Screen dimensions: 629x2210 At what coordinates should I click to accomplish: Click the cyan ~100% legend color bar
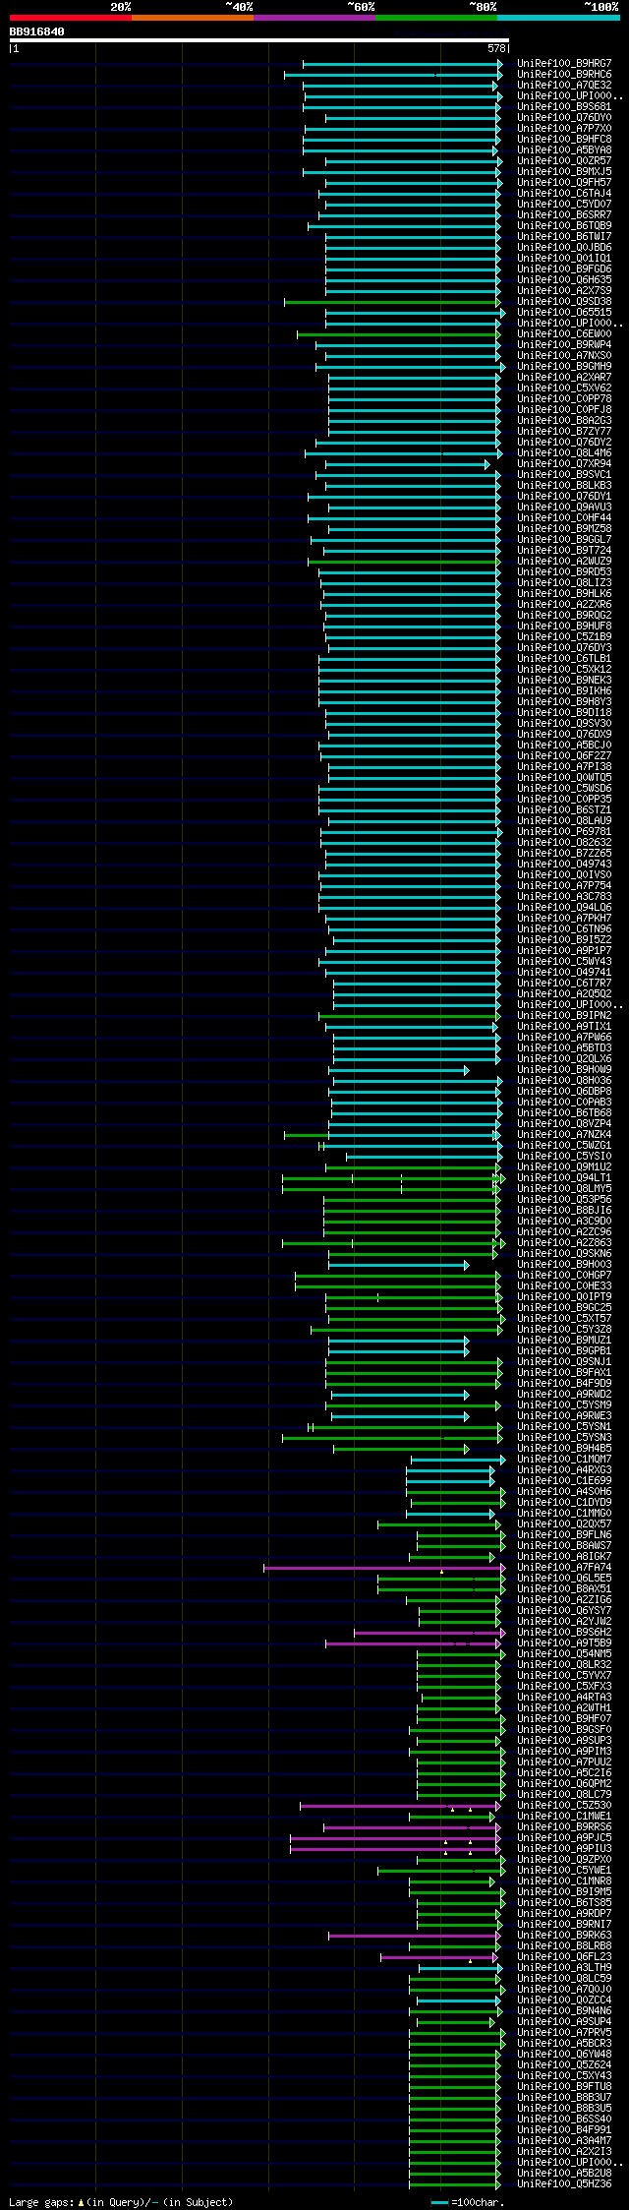(558, 18)
